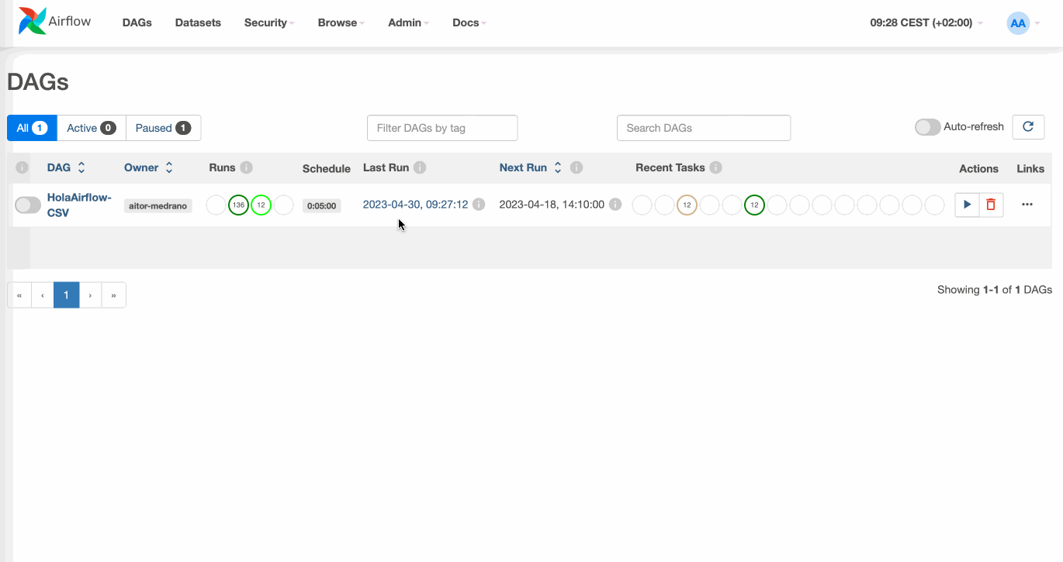Screen dimensions: 1063x562
Task: Click the info icon after the 09:27:12 last run date
Action: click(x=479, y=205)
